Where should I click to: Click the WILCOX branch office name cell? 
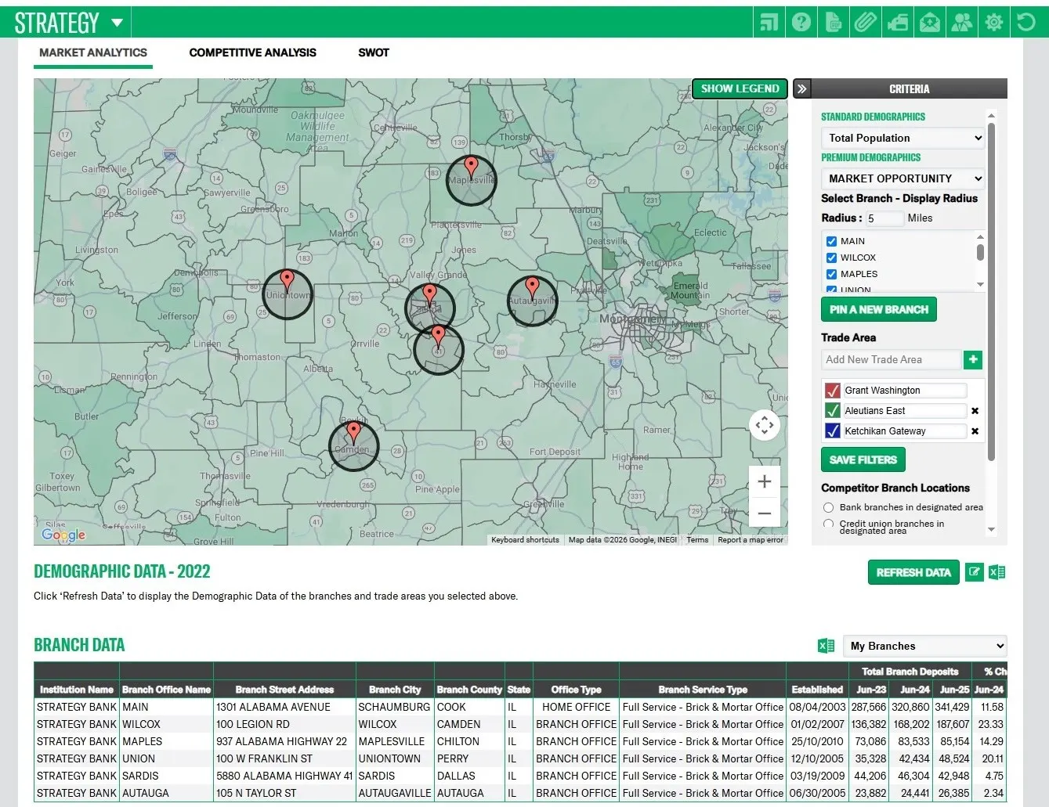coord(166,724)
